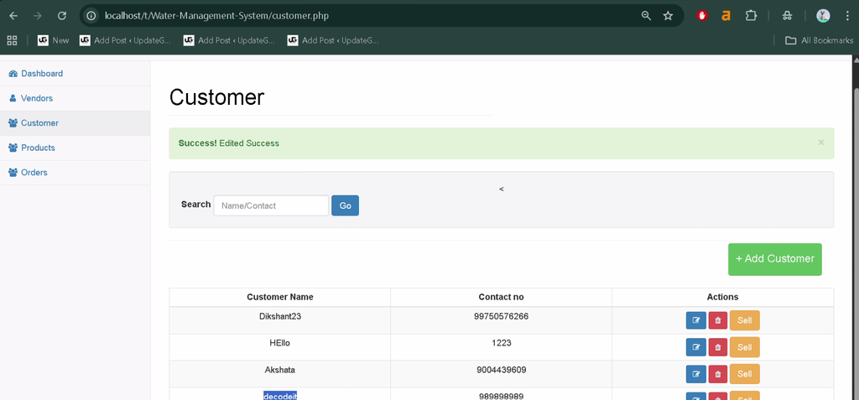Select Customer in sidebar
This screenshot has width=859, height=400.
pos(75,122)
